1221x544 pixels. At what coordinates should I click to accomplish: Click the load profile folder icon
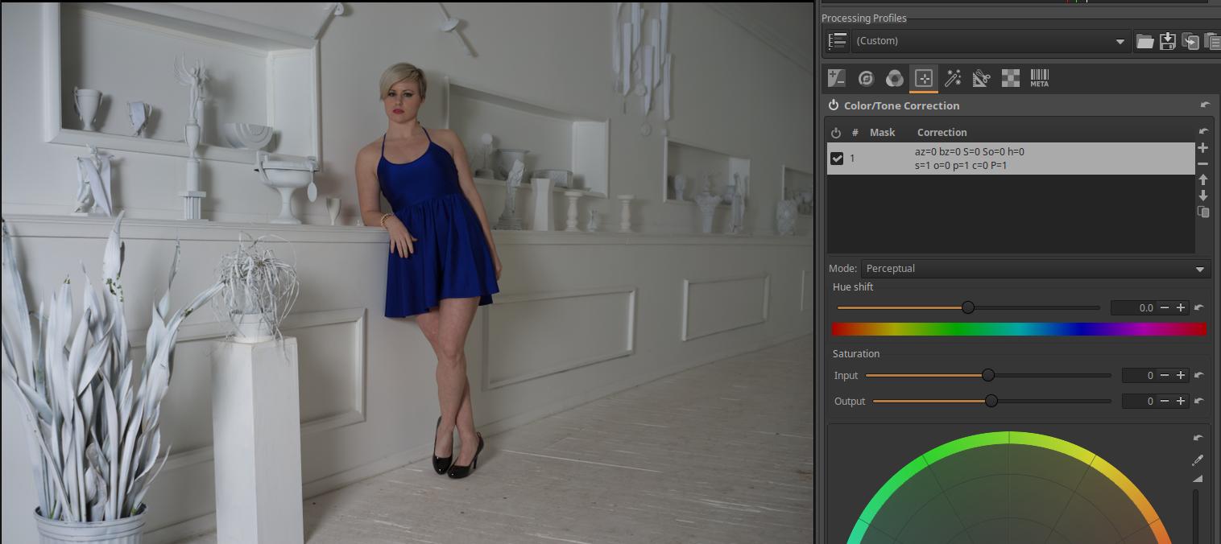click(x=1144, y=41)
